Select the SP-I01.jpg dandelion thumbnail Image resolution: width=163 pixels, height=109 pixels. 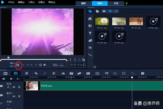tap(102, 21)
